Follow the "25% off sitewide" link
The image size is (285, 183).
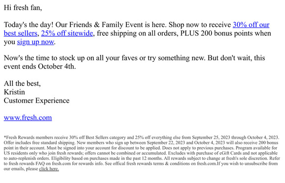pos(67,33)
